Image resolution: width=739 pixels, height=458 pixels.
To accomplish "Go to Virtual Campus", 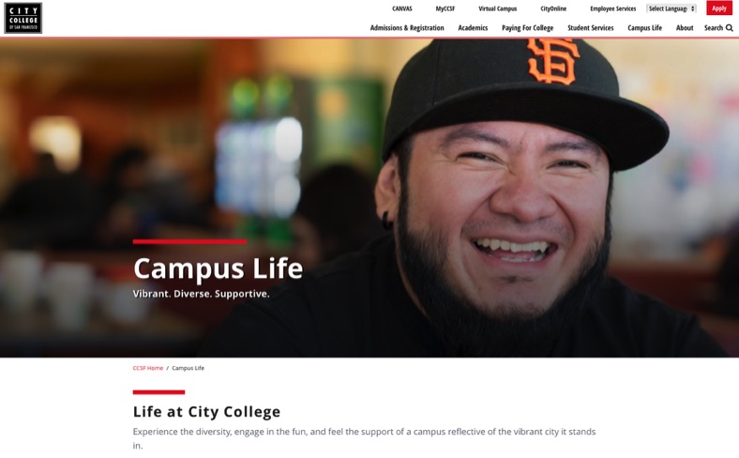I will point(497,8).
